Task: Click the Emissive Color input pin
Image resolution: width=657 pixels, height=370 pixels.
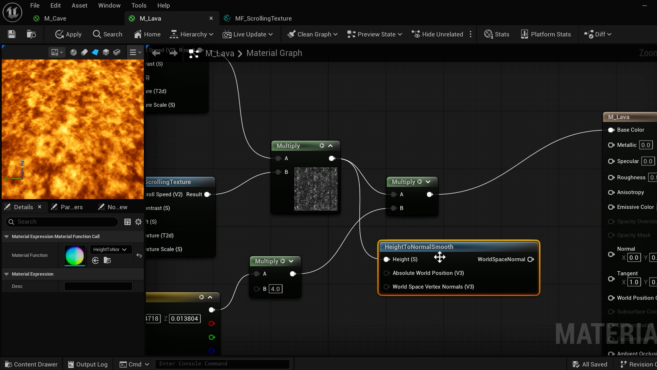Action: pyautogui.click(x=611, y=207)
